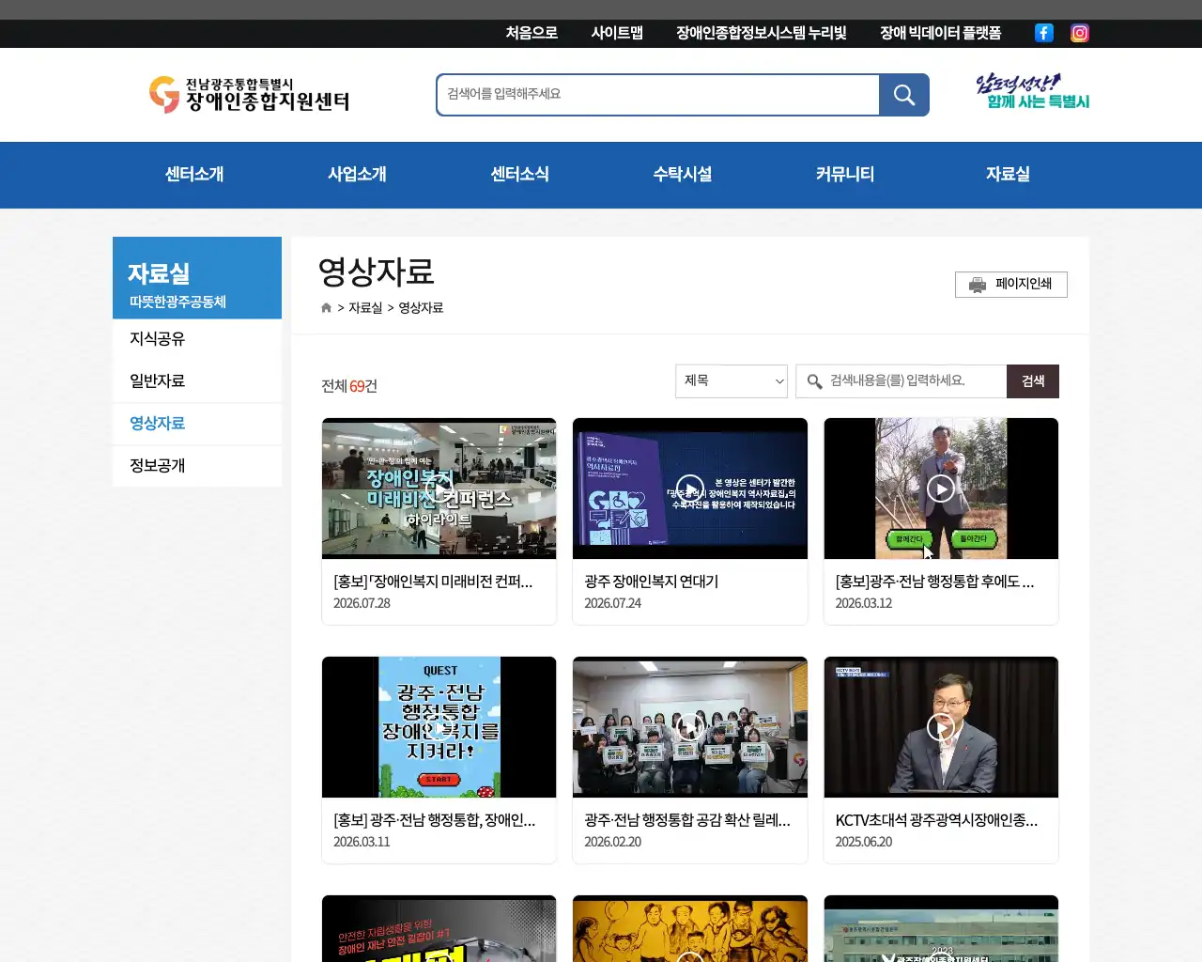Viewport: 1202px width, 962px height.
Task: Click the date 2025.06.20
Action: pos(864,842)
